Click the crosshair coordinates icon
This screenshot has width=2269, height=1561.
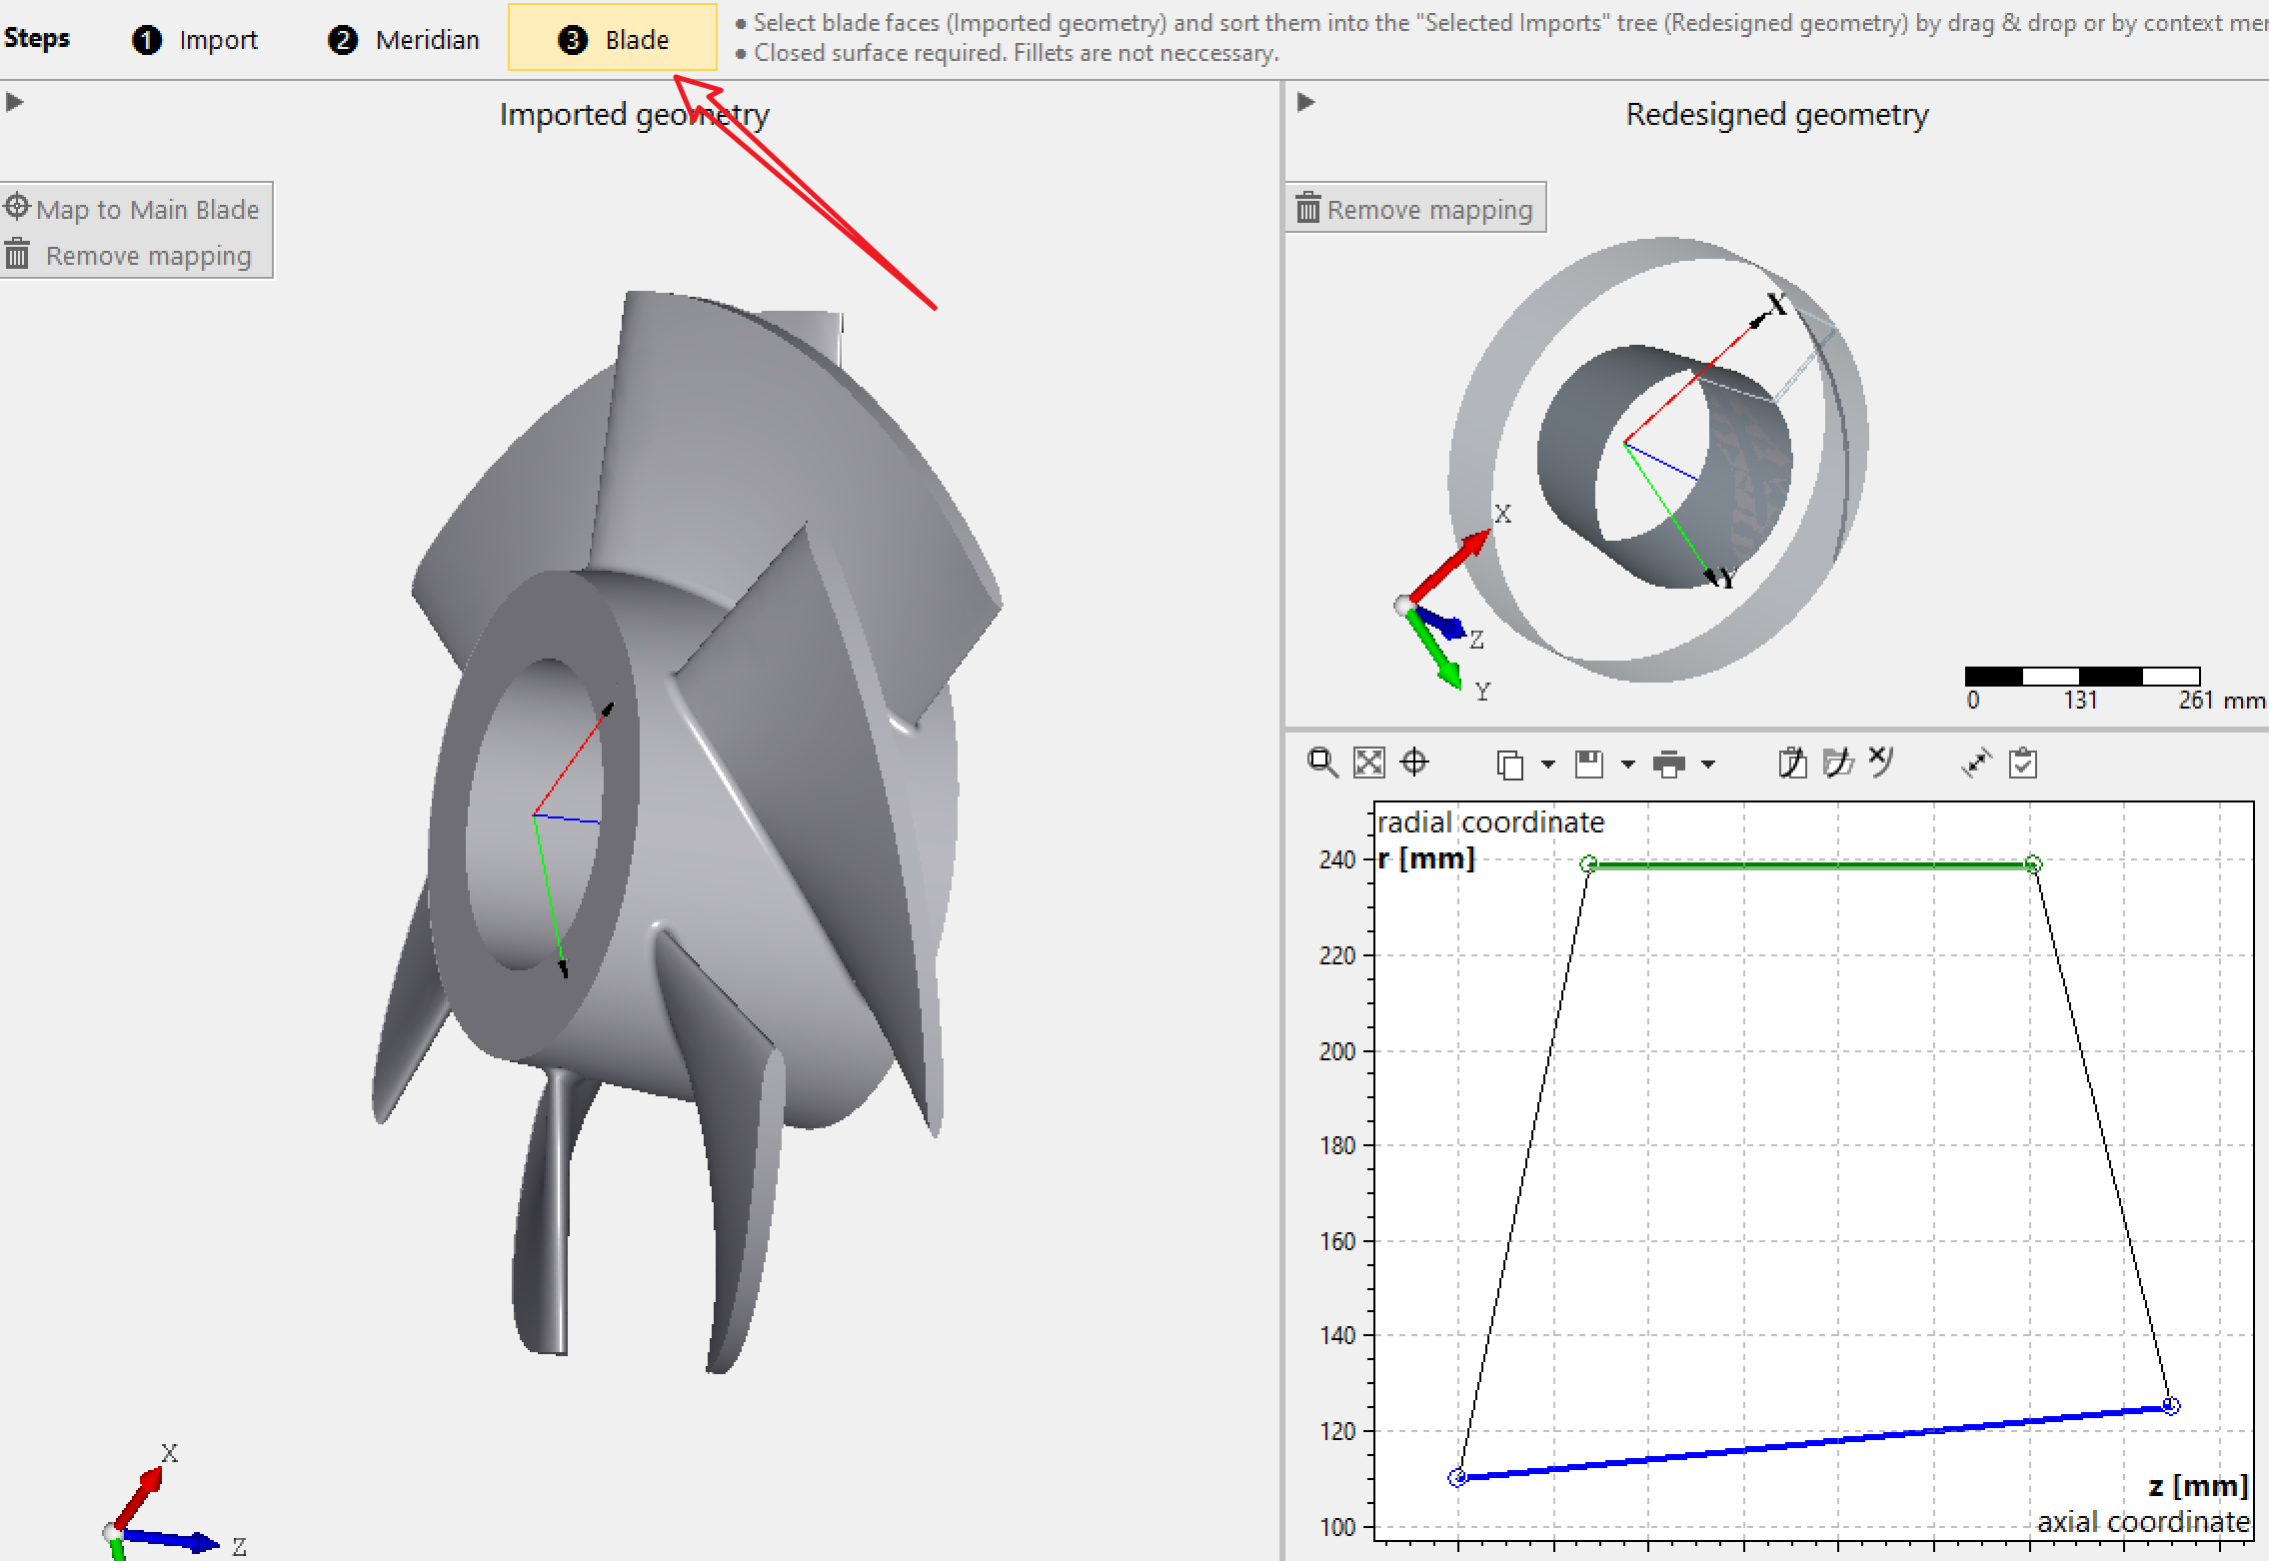(1414, 763)
